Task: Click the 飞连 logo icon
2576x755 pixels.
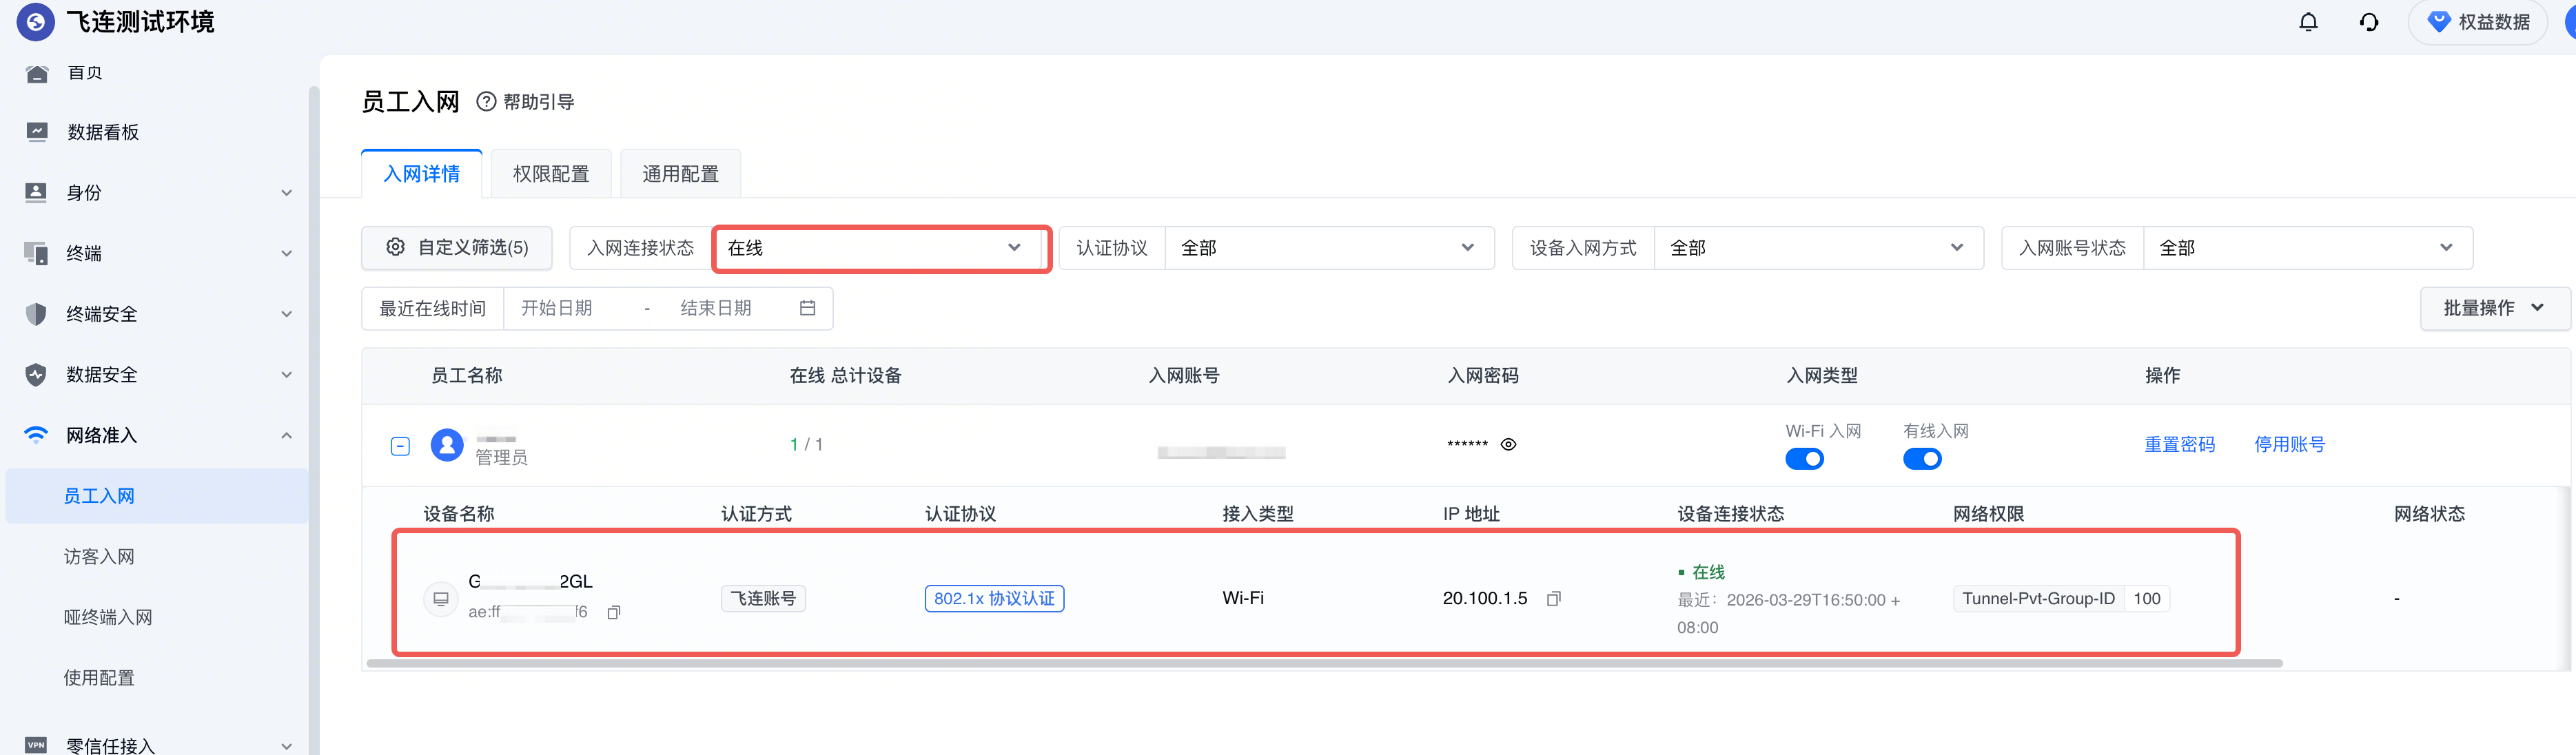Action: point(35,21)
